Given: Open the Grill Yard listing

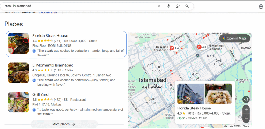Looking at the screenshot, I should pos(40,95).
